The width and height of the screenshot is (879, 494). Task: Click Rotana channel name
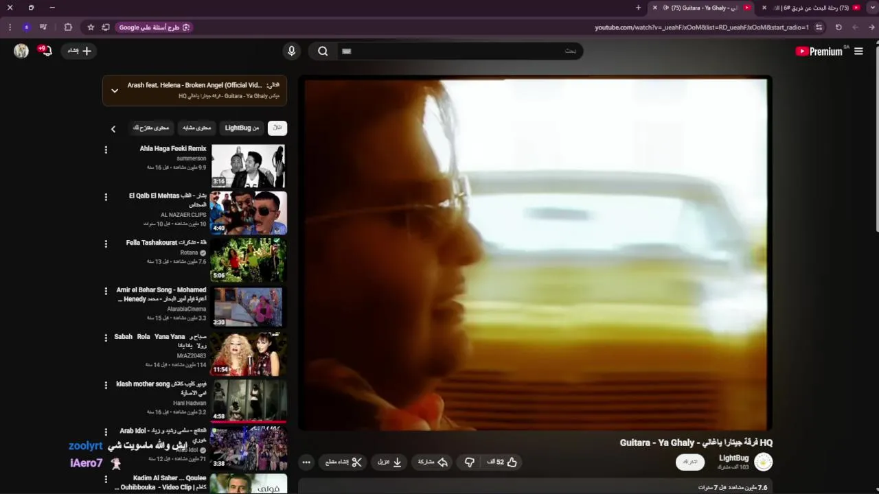point(189,252)
